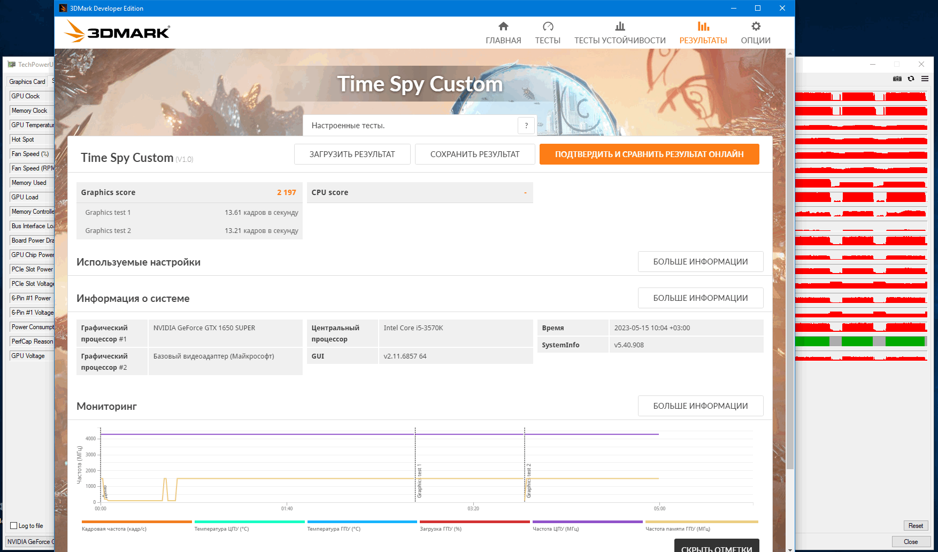Click 3DMark vertical scrollbar thumb
Screen dimensions: 938x552
(790, 263)
